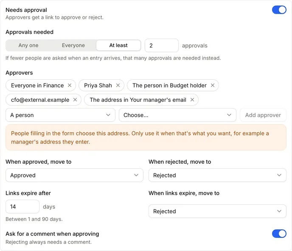The height and width of the screenshot is (251, 292).
Task: Click the Add approver button
Action: click(x=263, y=115)
